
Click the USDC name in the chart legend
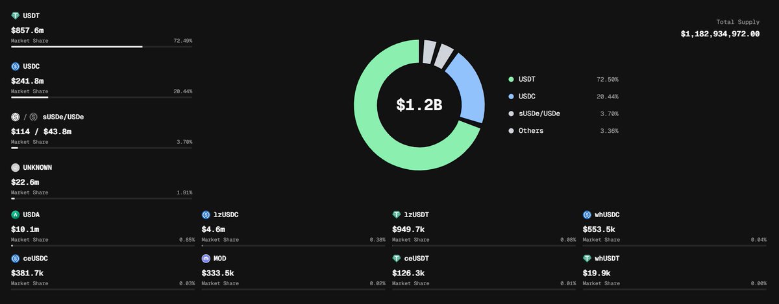point(527,97)
